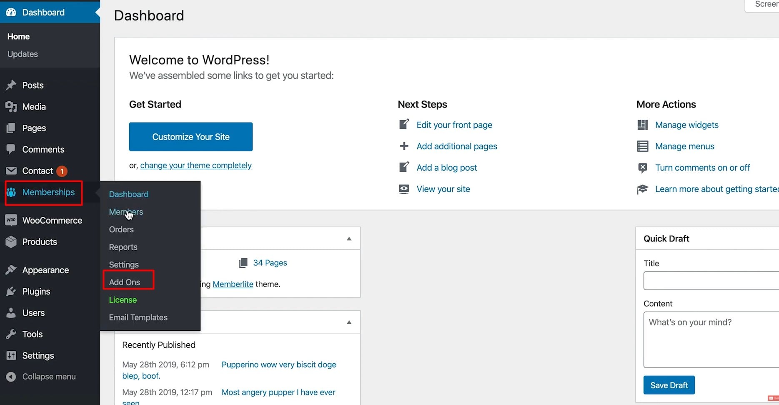Open the Memberlite theme link
The image size is (779, 405).
pyautogui.click(x=233, y=284)
